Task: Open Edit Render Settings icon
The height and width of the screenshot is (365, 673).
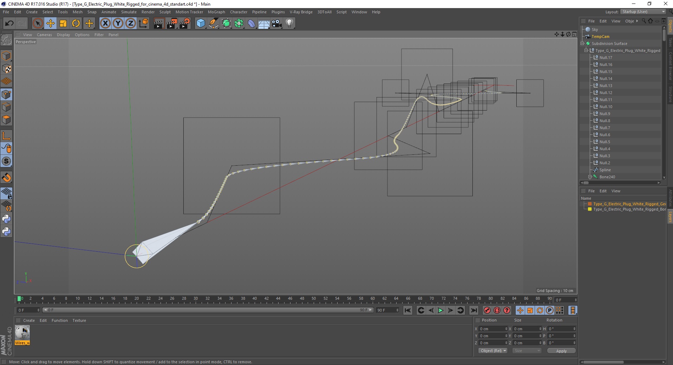Action: 184,24
